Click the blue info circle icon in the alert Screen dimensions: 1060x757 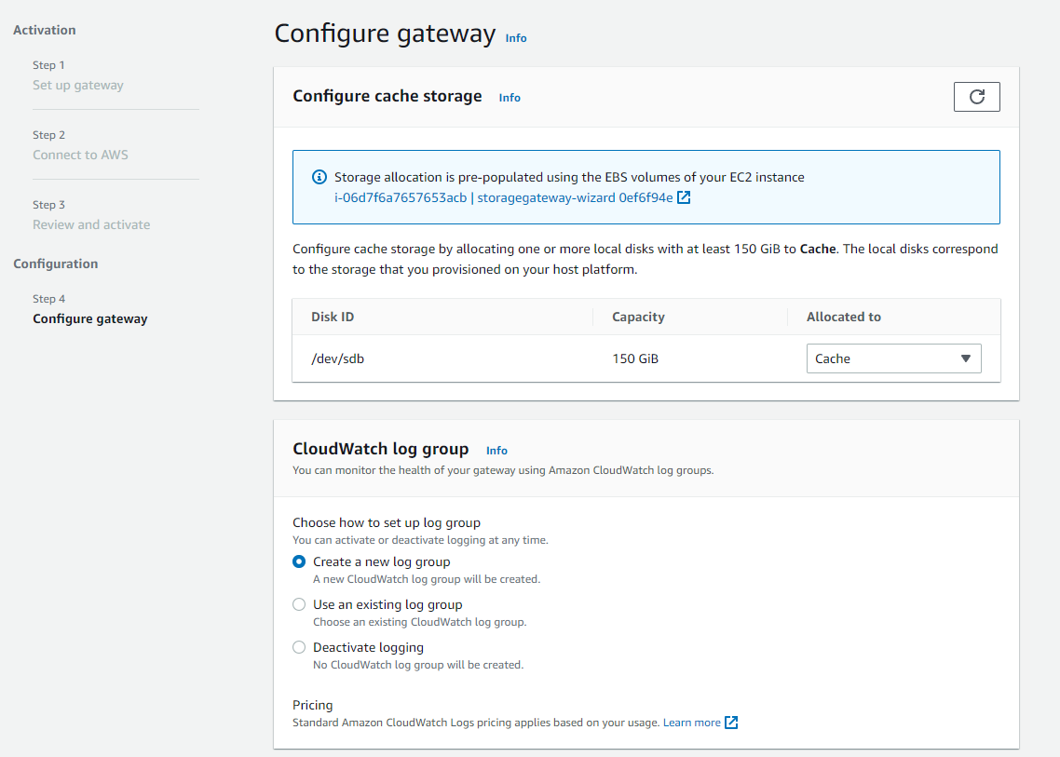[x=319, y=177]
